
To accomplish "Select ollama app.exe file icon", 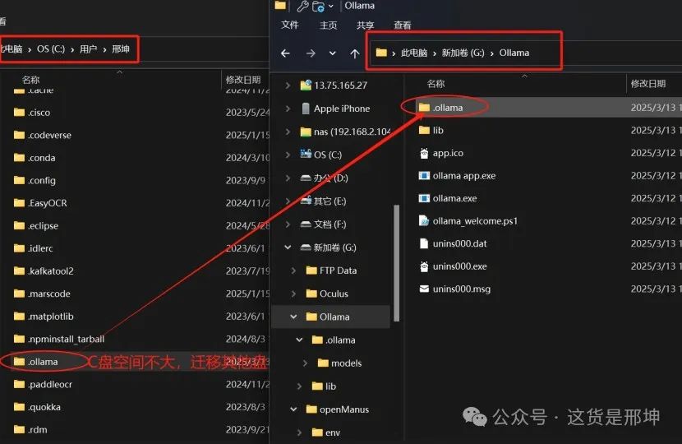I will [424, 175].
